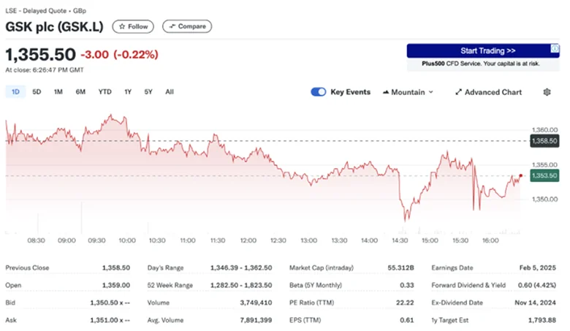Click the Ask value 1,351.00
Screen dimensions: 570x331
tap(110, 320)
